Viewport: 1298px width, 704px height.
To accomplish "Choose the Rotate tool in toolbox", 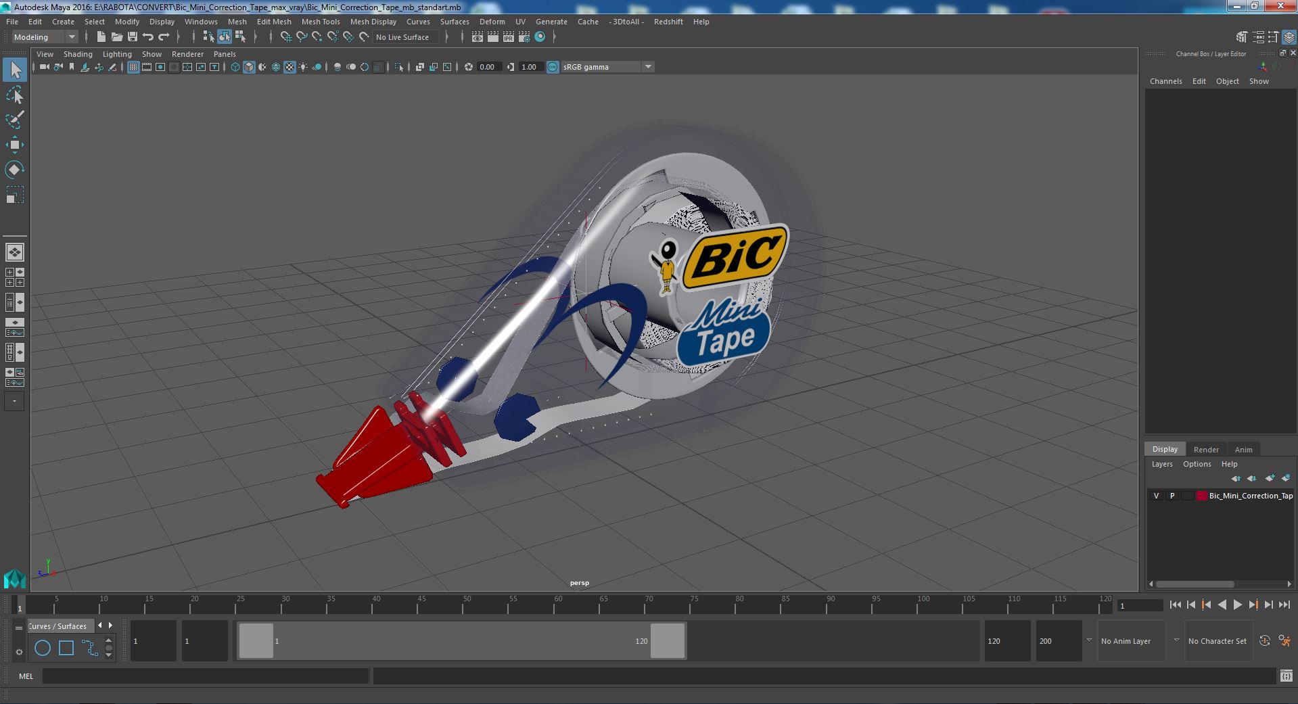I will pos(14,169).
